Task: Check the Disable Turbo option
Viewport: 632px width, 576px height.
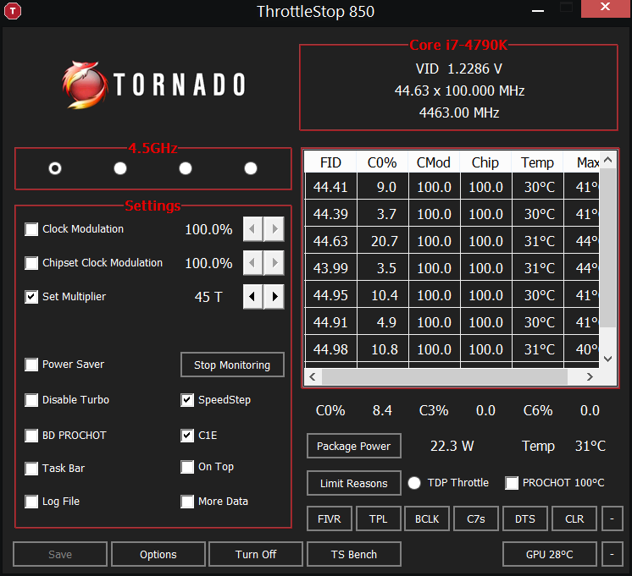Action: (31, 400)
